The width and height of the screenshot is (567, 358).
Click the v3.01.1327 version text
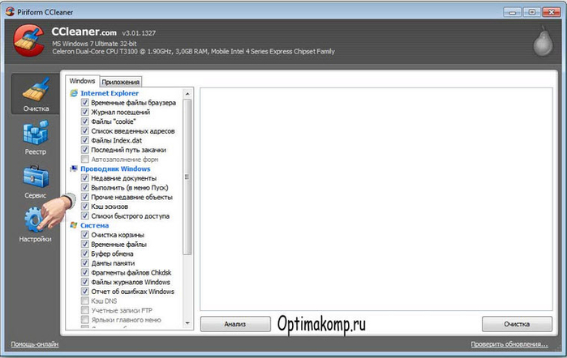click(139, 33)
